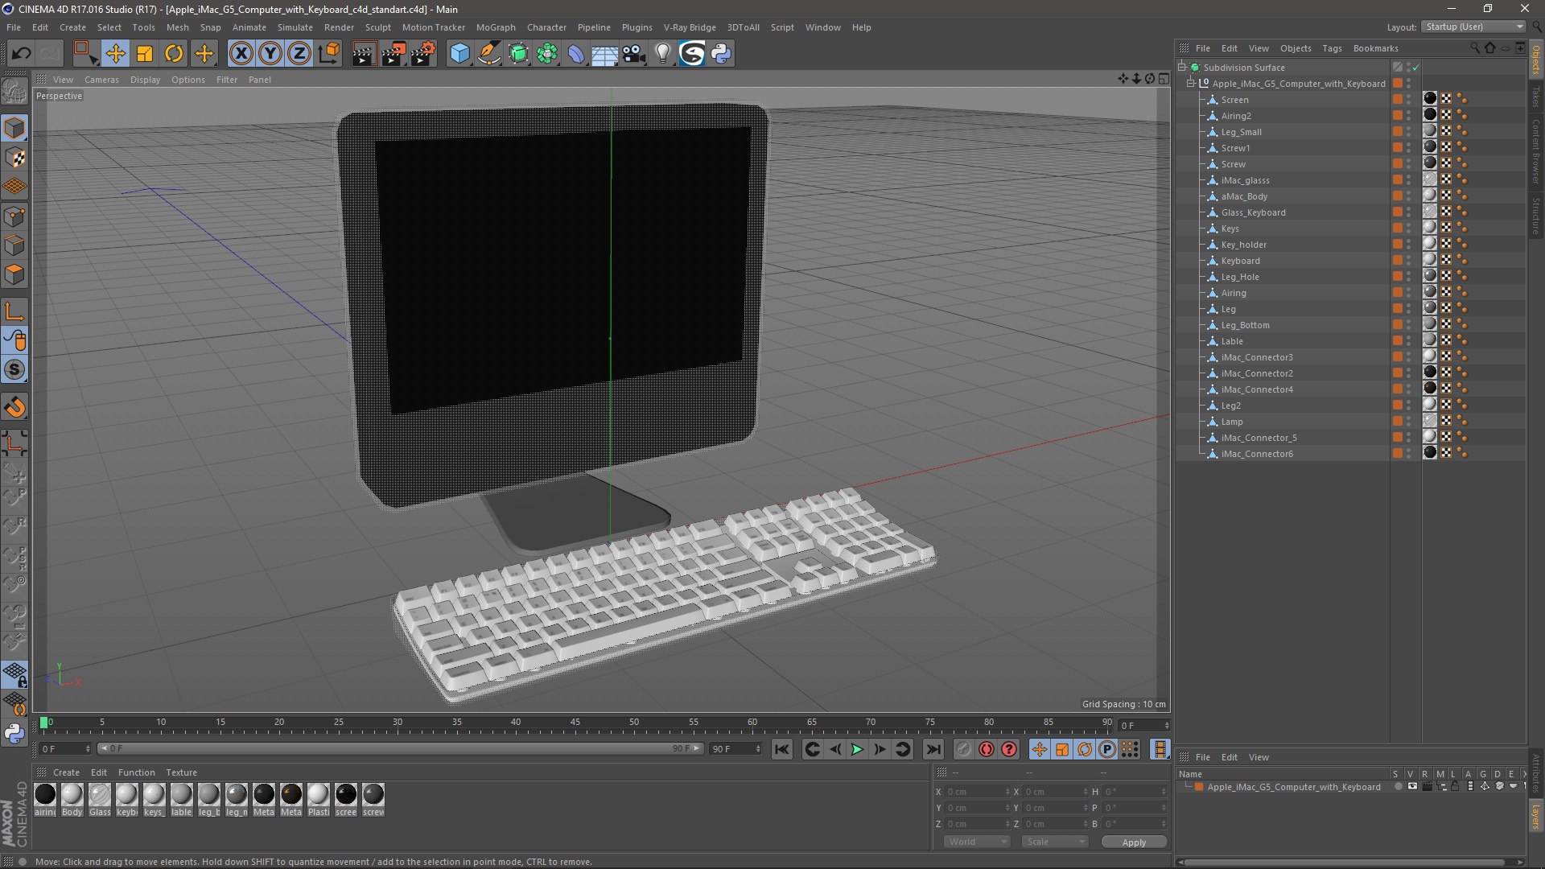1545x869 pixels.
Task: Enable the Axis tool in left sidebar
Action: coord(14,312)
